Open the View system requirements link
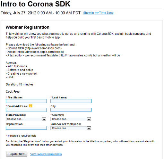 pos(46,154)
